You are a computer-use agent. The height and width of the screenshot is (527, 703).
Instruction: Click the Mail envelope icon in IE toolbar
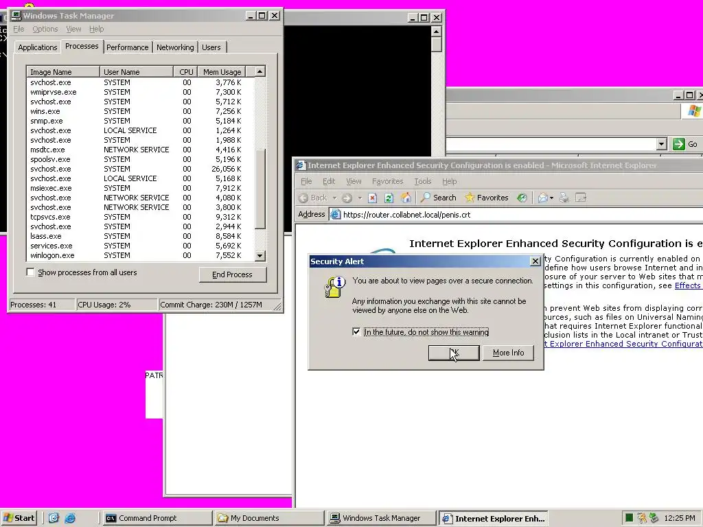[543, 198]
